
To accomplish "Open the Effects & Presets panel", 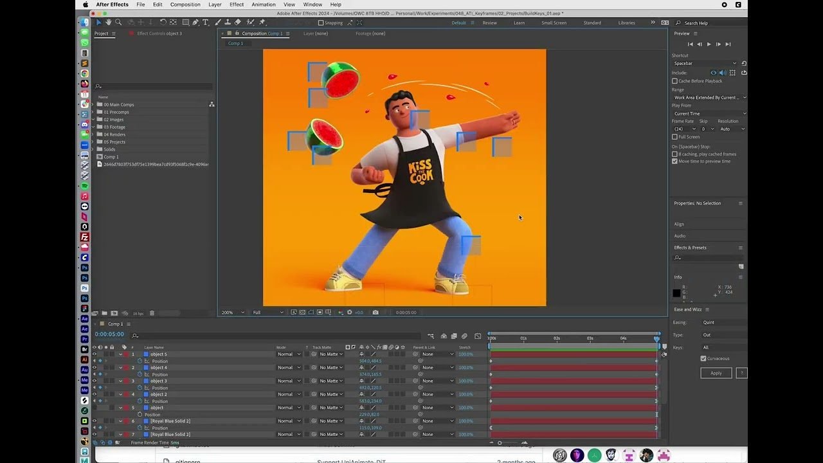I will point(690,248).
